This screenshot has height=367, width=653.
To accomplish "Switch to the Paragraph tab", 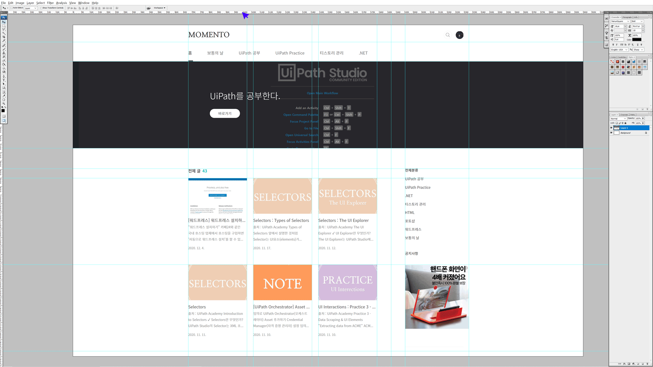I will [627, 17].
